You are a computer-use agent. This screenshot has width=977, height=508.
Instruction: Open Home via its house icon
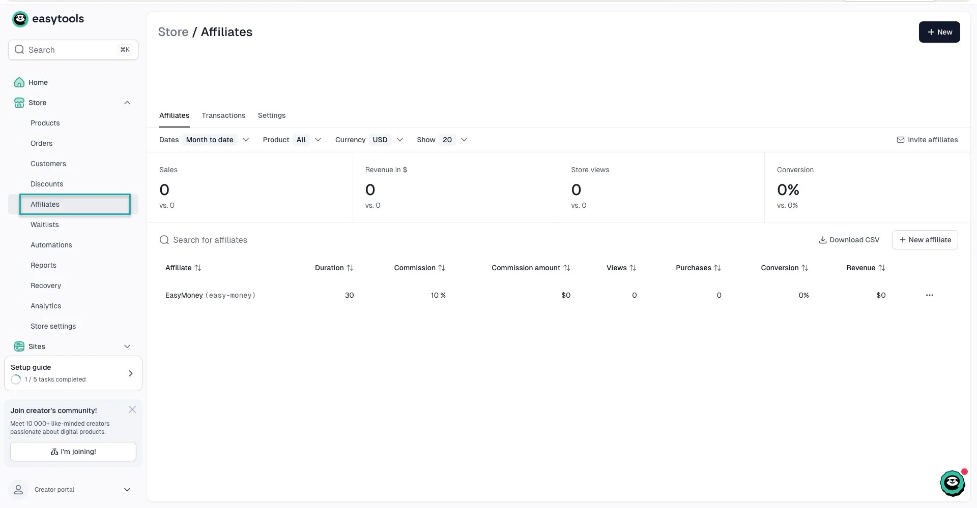(x=19, y=82)
